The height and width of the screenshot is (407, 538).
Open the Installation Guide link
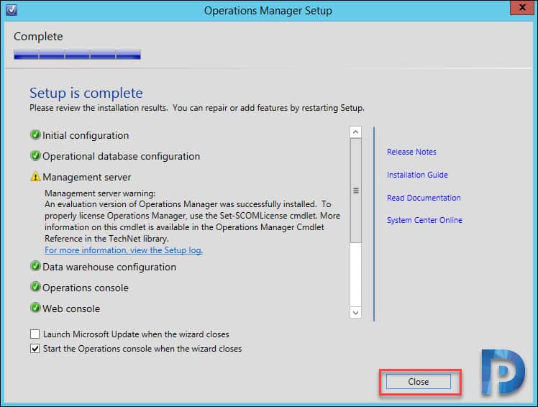tap(417, 175)
